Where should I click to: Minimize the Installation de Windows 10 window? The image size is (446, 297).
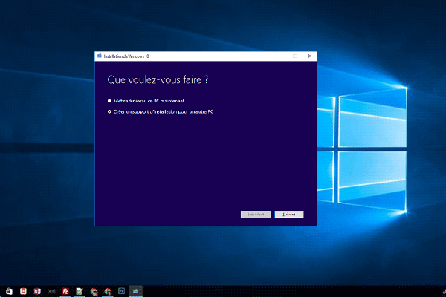coord(281,56)
